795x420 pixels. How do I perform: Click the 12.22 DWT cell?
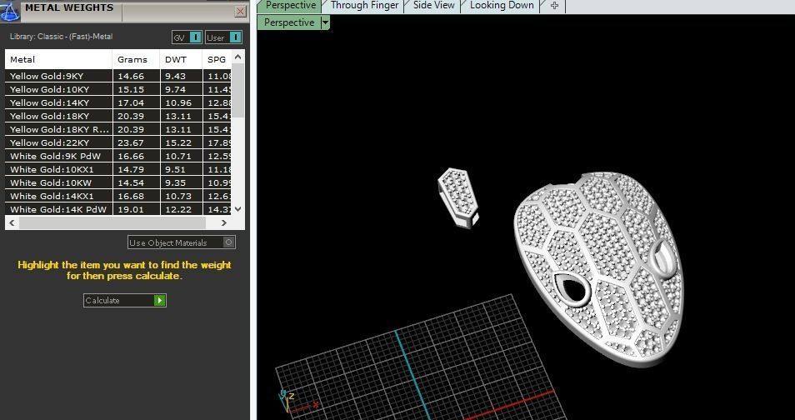181,209
